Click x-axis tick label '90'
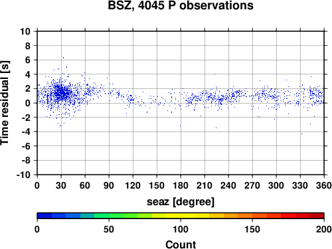Viewport: 332px width, 249px height. point(109,185)
